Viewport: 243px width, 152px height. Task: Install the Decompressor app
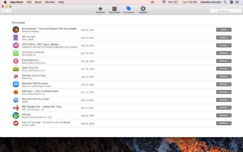[x=224, y=61]
